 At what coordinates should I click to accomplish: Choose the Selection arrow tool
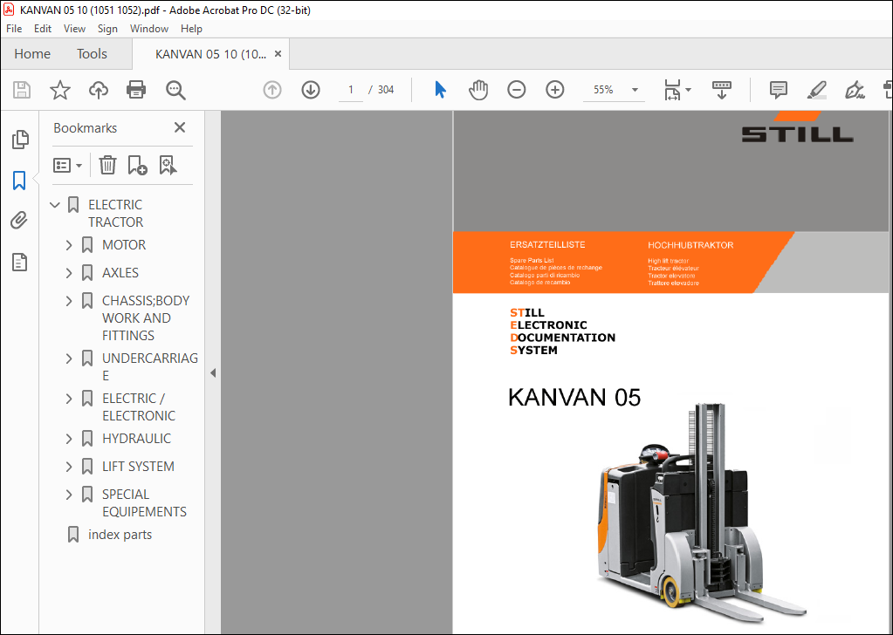pos(440,90)
